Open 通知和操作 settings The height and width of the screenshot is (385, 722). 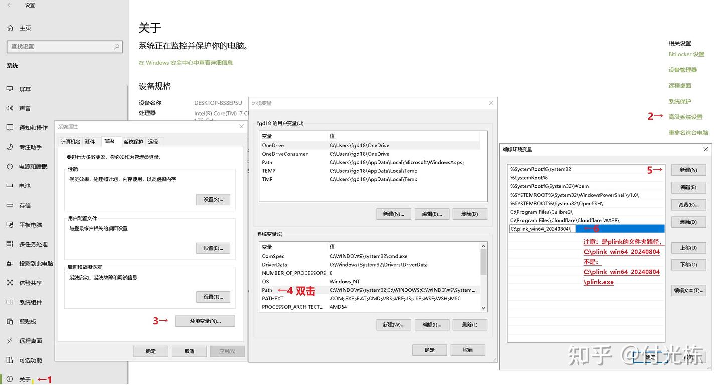tap(30, 128)
